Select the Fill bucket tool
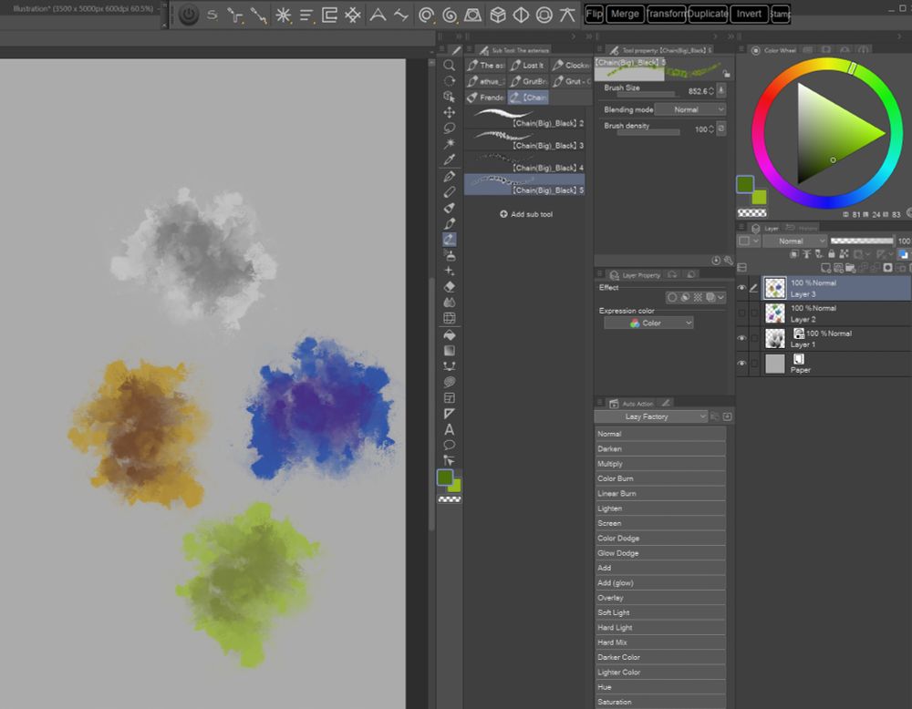Image resolution: width=912 pixels, height=709 pixels. pyautogui.click(x=449, y=335)
